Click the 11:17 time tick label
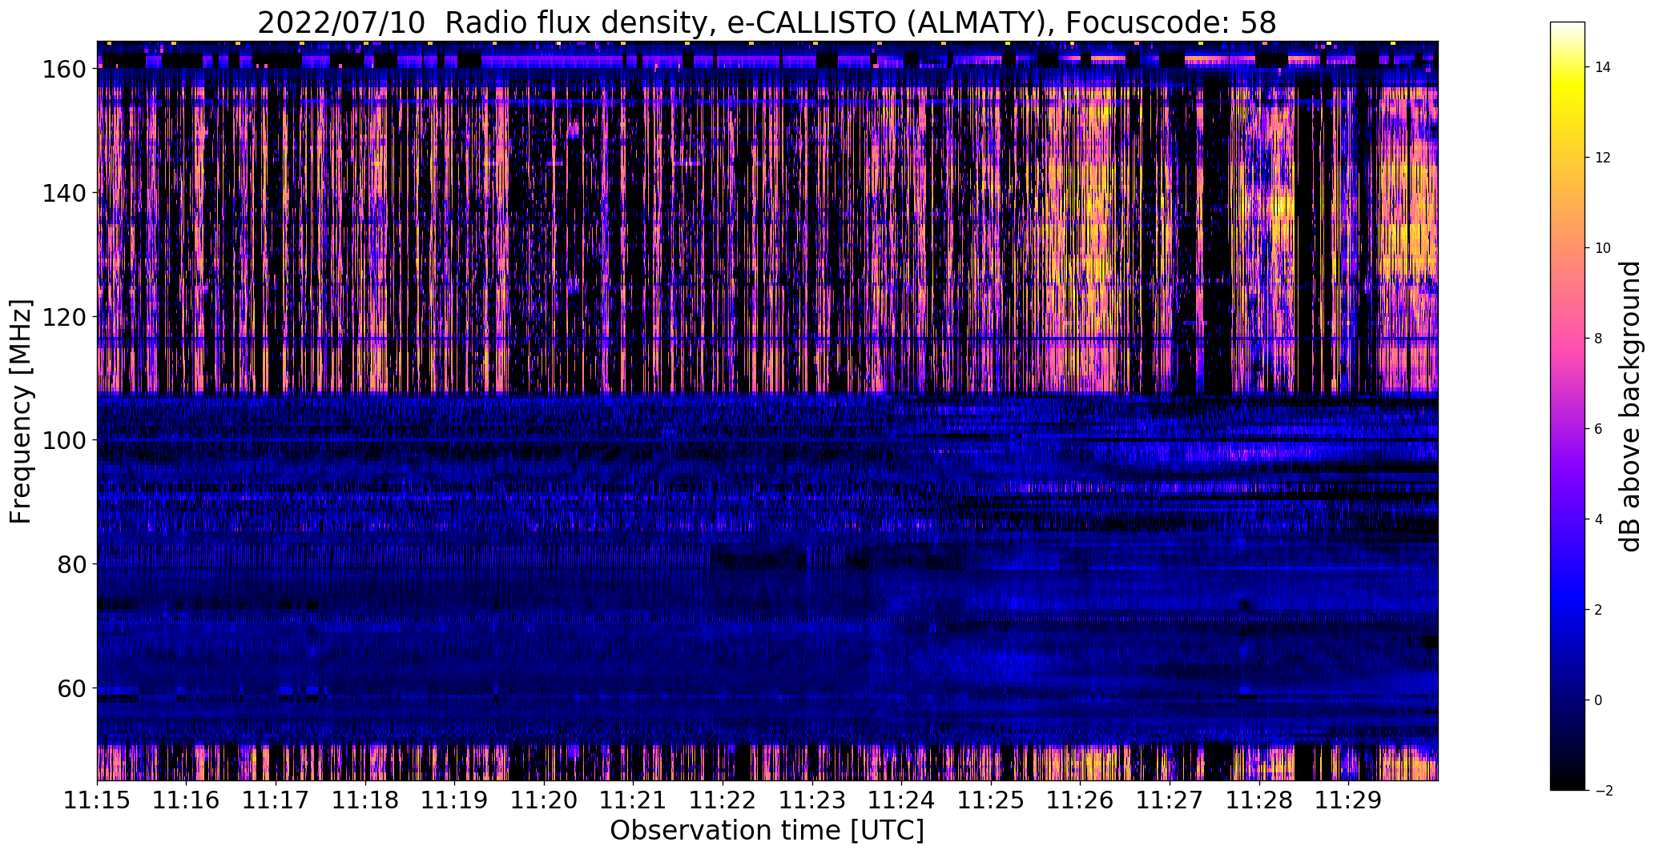1655x854 pixels. click(276, 800)
